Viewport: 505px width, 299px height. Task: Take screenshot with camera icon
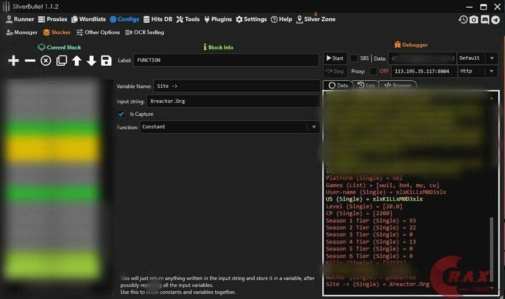474,20
